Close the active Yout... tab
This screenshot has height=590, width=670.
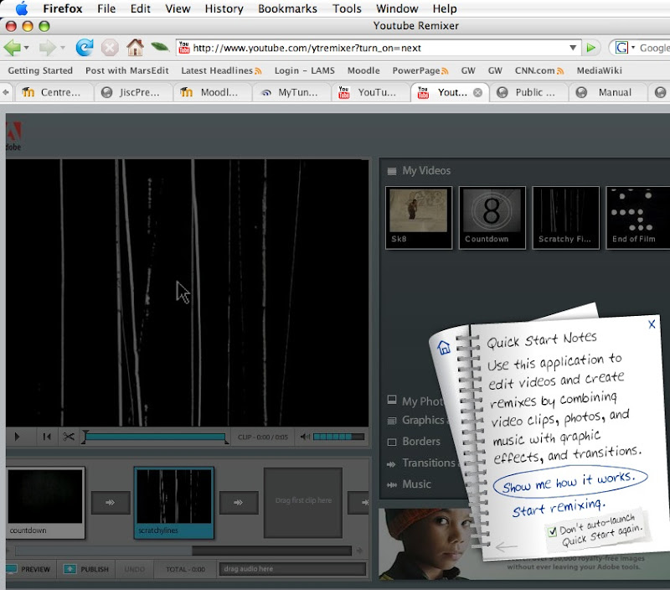[478, 92]
